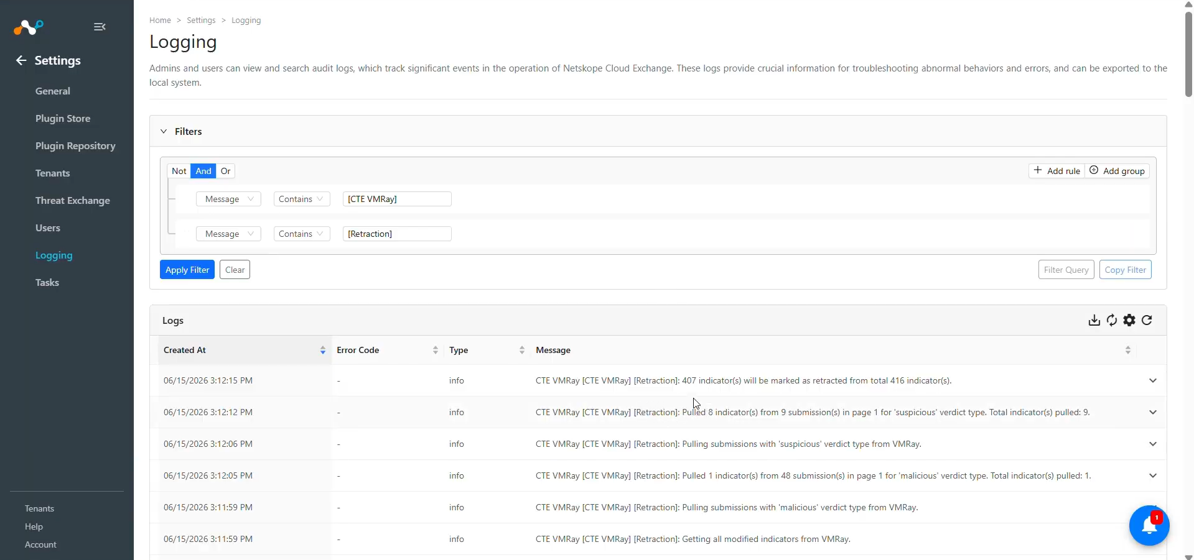Reload logs with the refresh icon
Screen dimensions: 1194x560
(1147, 320)
